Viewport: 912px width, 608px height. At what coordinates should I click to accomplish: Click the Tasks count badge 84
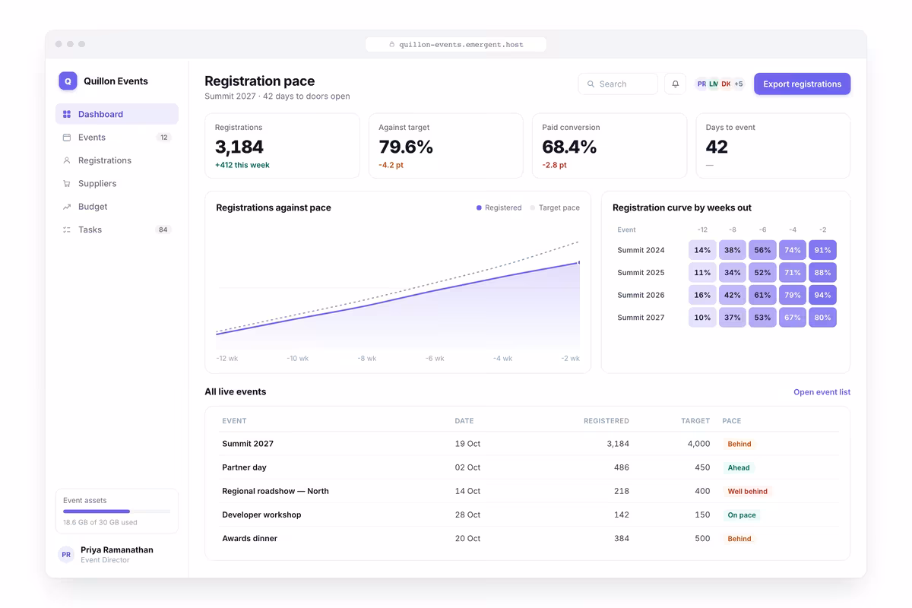click(163, 230)
